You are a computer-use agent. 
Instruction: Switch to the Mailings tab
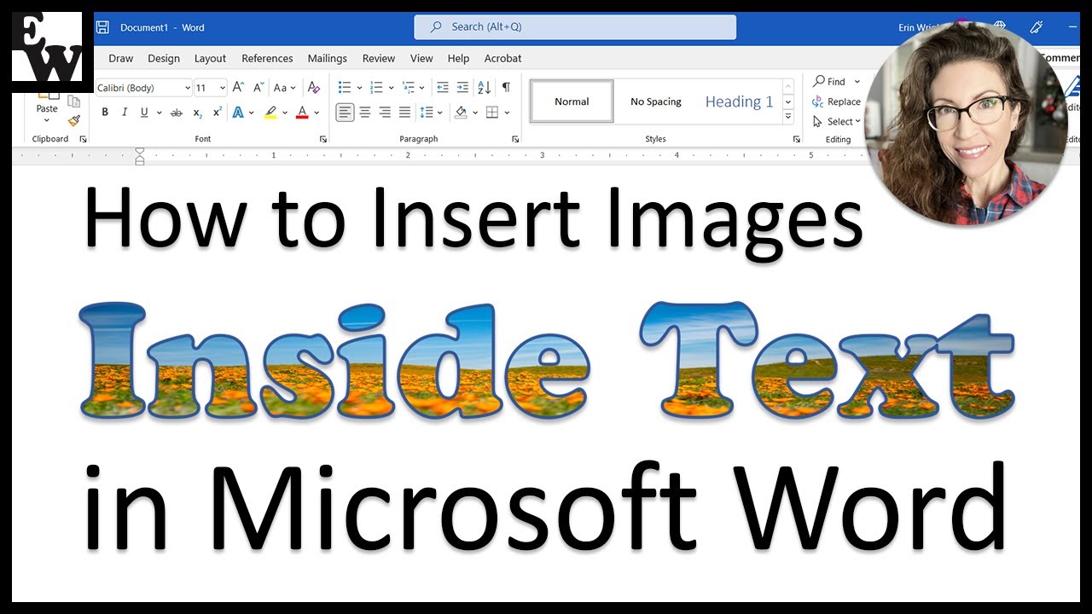[328, 59]
